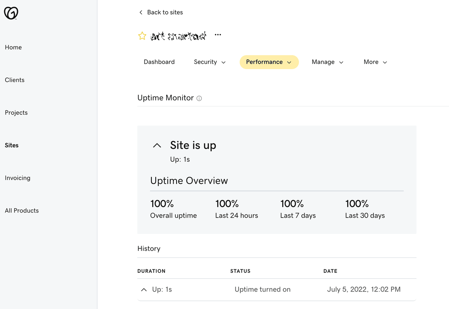Collapse the Up: 1s history row

[x=144, y=289]
